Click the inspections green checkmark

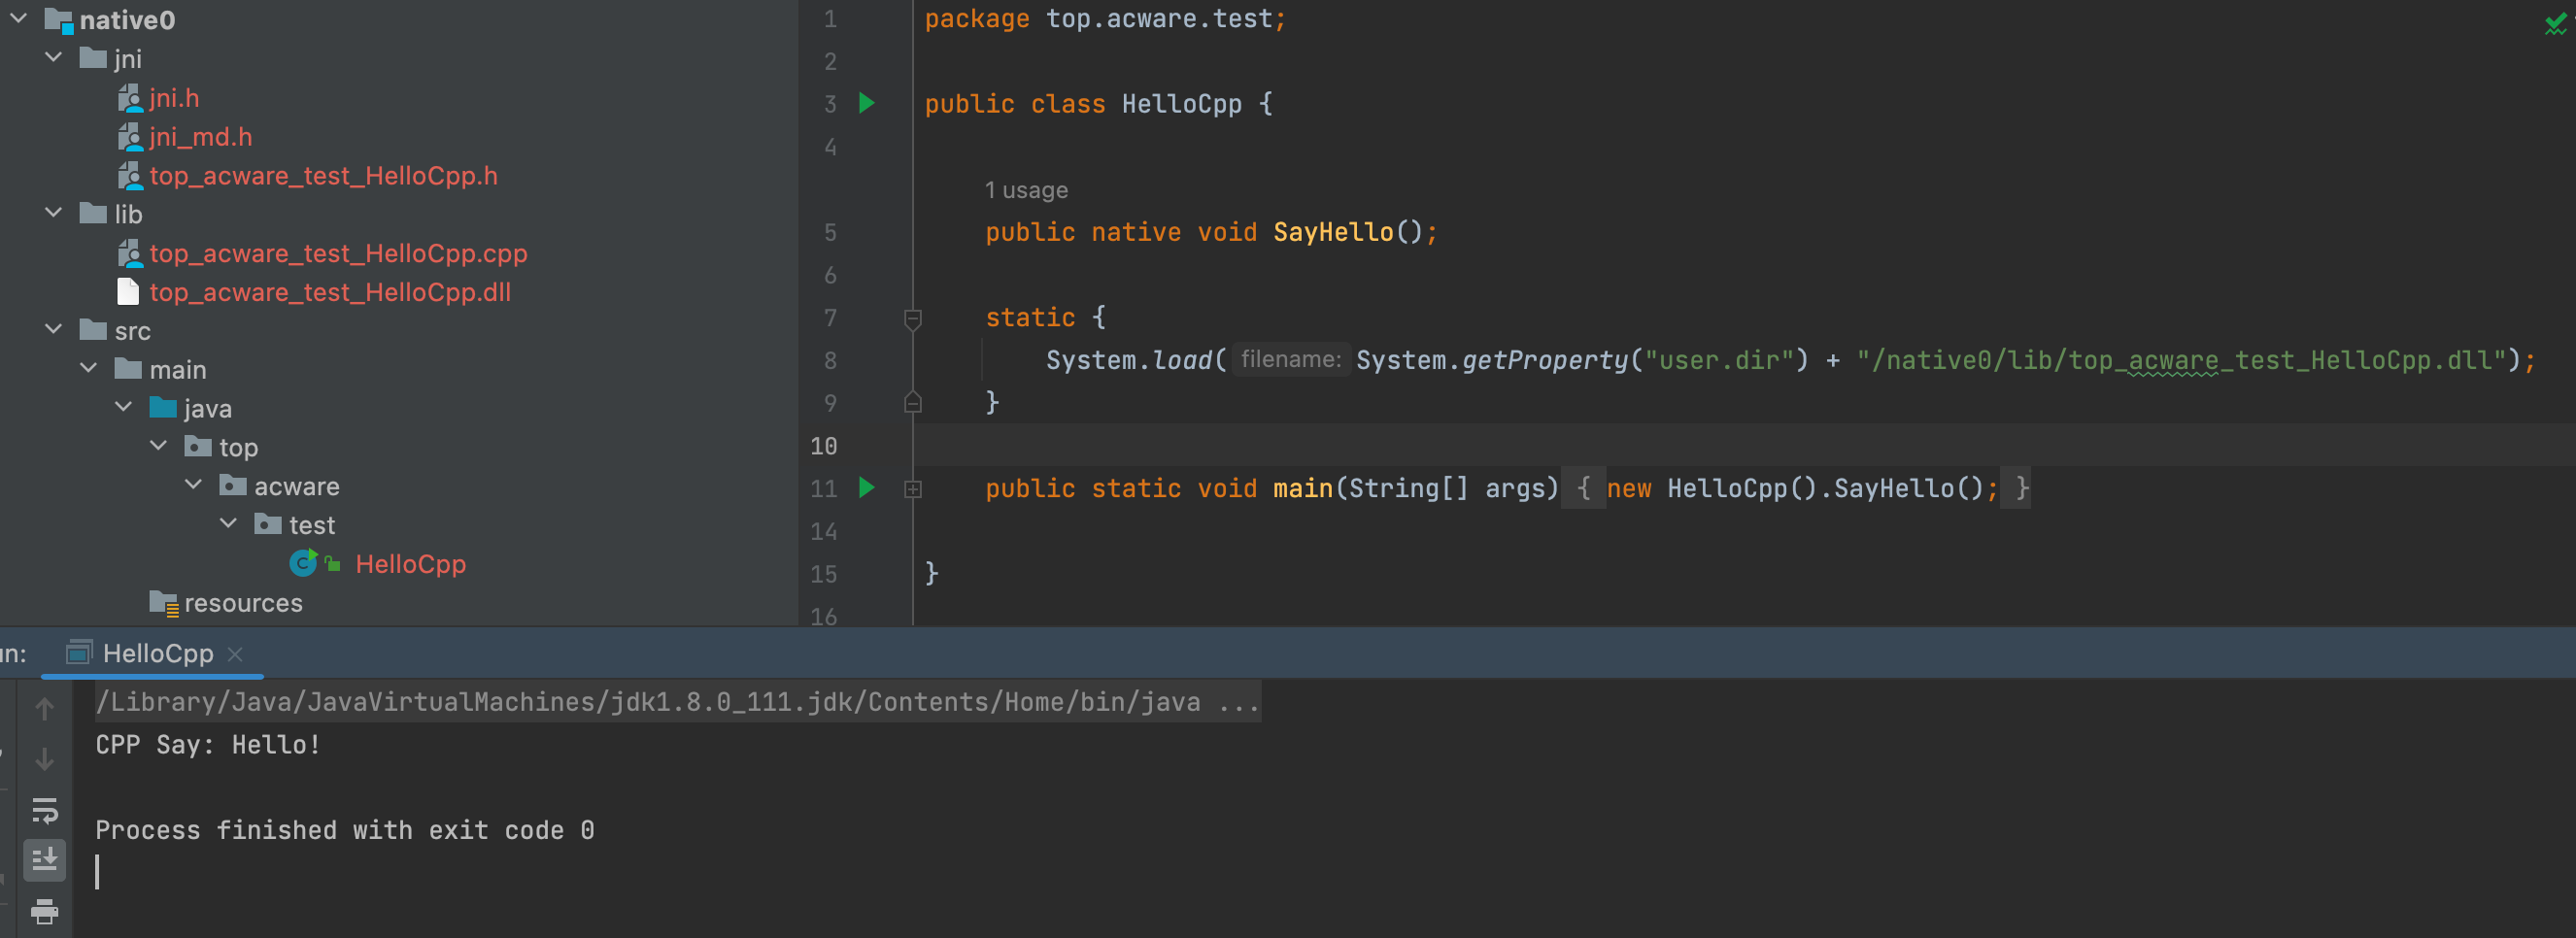click(x=2555, y=24)
